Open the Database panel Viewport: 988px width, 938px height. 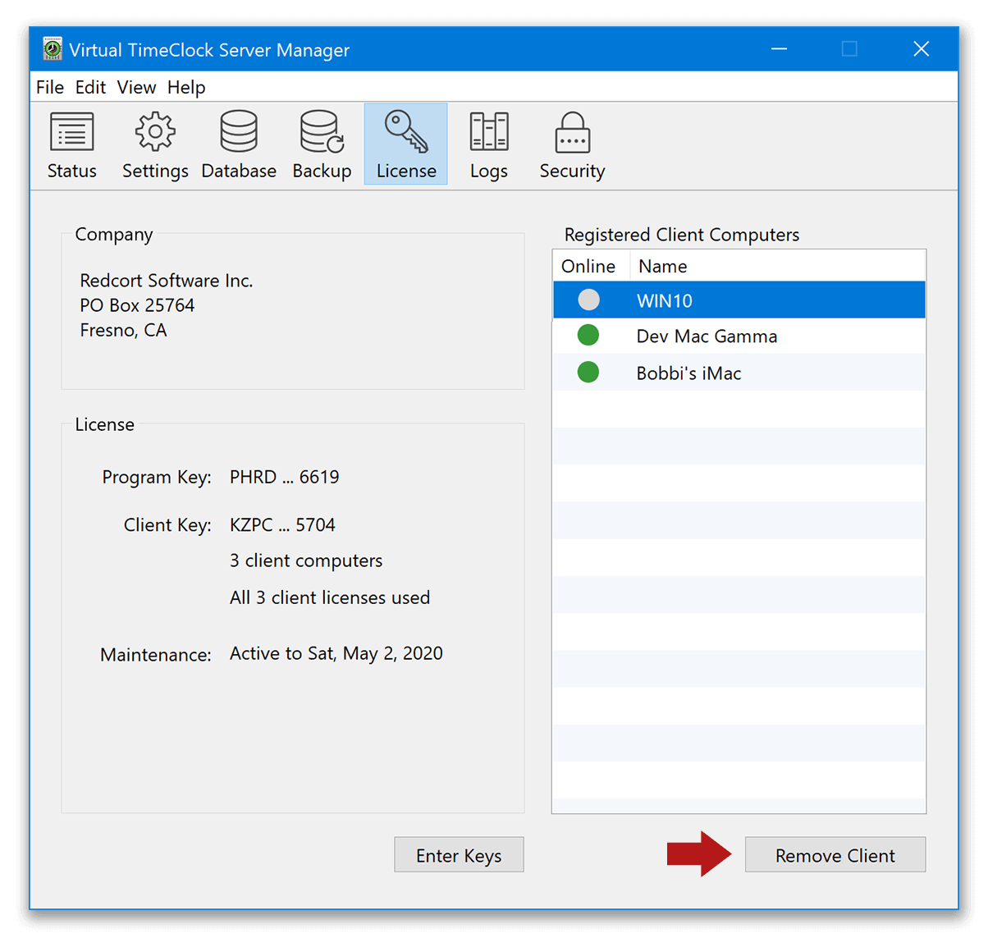click(238, 144)
